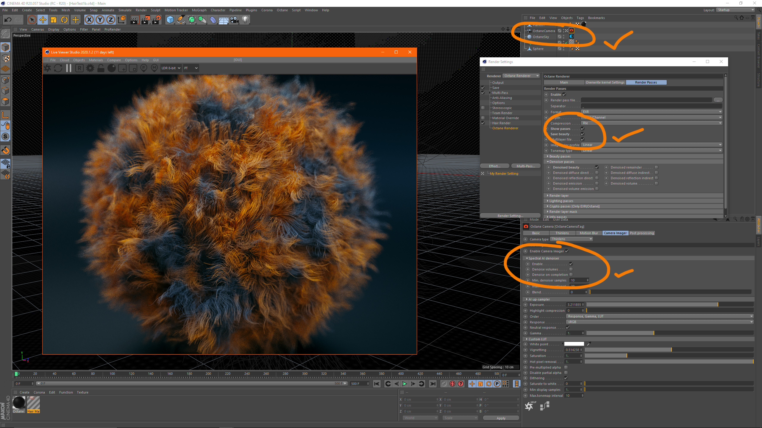Viewport: 762px width, 428px height.
Task: Open the LDR 8-bit dropdown
Action: click(x=171, y=68)
